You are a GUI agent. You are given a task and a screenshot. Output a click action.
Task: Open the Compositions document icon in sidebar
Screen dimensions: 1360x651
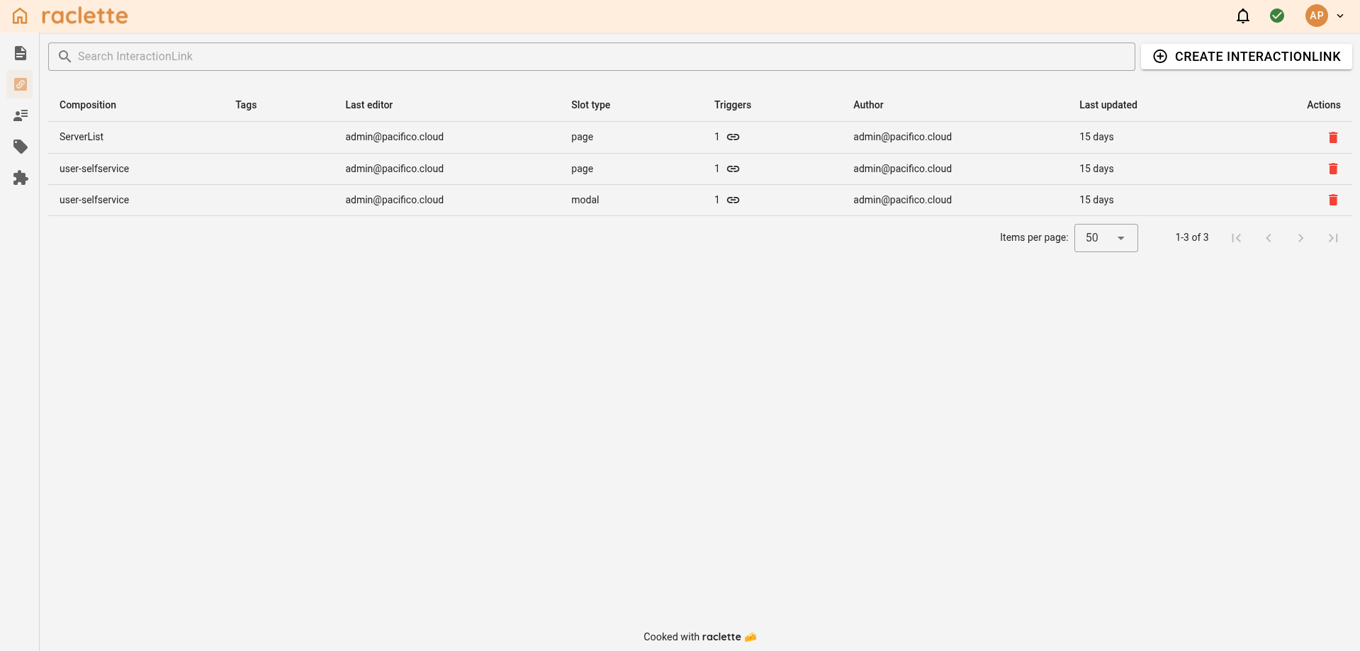(x=21, y=52)
